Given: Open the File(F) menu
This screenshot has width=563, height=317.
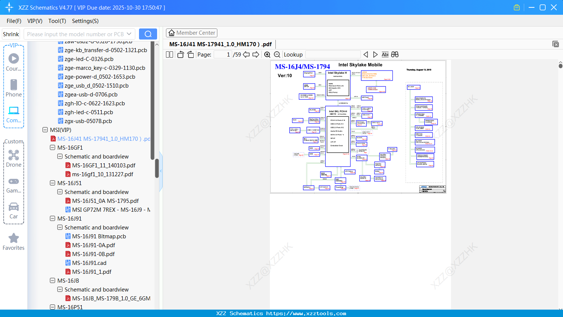Looking at the screenshot, I should 14,21.
